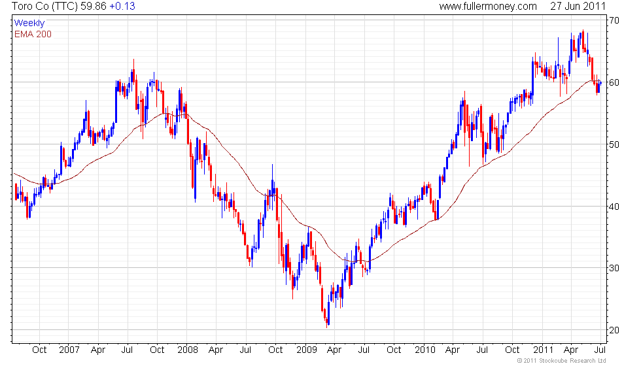
Task: Click the 70 price axis label
Action: [614, 20]
